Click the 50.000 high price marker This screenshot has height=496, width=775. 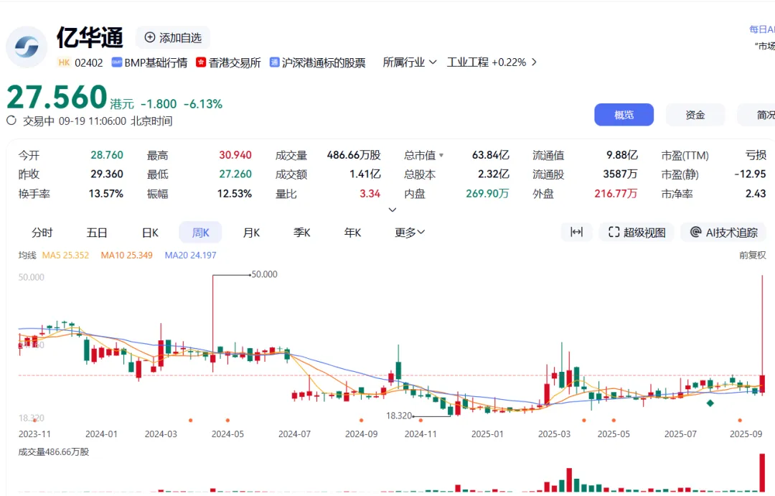click(264, 274)
